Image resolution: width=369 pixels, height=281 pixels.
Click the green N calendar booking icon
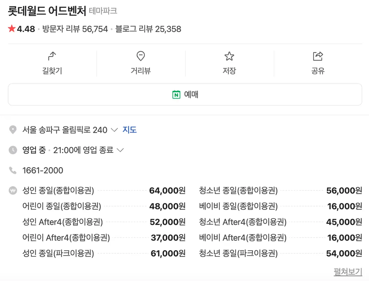176,94
